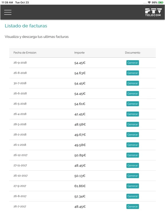Generate the 42.45€ invoice document
Screen dimensions: 165x220
[x=133, y=114]
